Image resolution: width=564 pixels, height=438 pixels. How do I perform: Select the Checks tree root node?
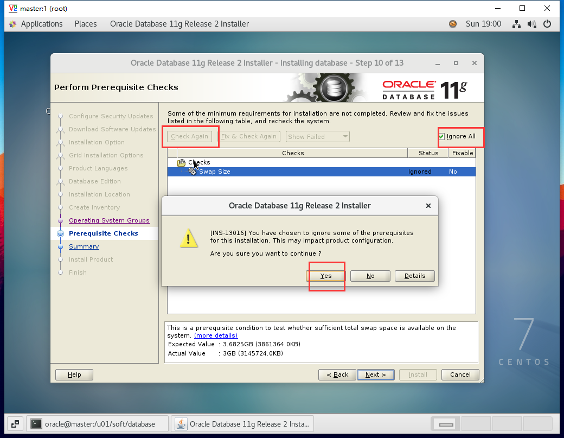199,162
